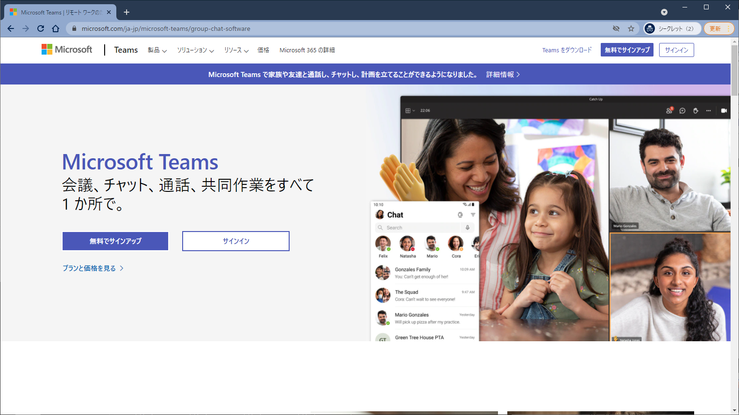Open The Squad chat row

(425, 295)
